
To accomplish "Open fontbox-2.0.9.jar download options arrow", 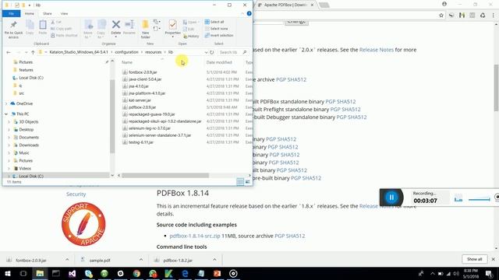I will (x=67, y=260).
